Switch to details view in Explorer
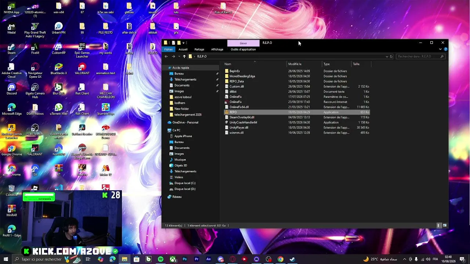The height and width of the screenshot is (264, 470). click(438, 225)
